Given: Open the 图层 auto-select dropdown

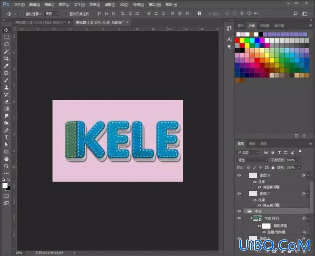Looking at the screenshot, I should (x=52, y=14).
